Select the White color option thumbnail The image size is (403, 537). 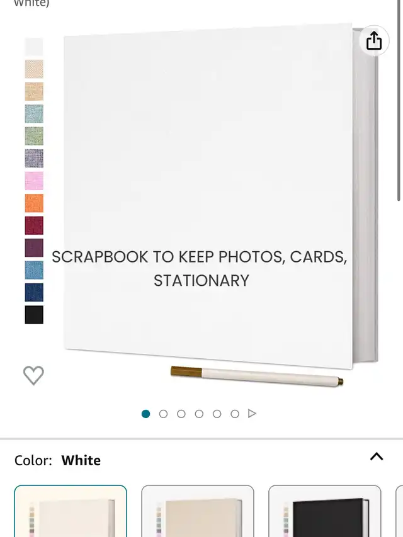coord(71,511)
